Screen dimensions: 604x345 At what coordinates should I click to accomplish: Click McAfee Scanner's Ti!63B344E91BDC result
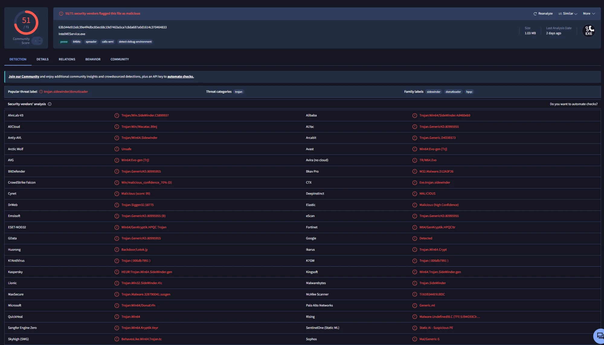pyautogui.click(x=432, y=294)
